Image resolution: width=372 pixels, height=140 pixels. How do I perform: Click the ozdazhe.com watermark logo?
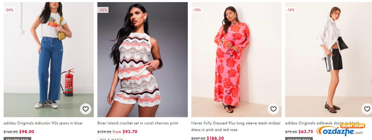pos(341,130)
